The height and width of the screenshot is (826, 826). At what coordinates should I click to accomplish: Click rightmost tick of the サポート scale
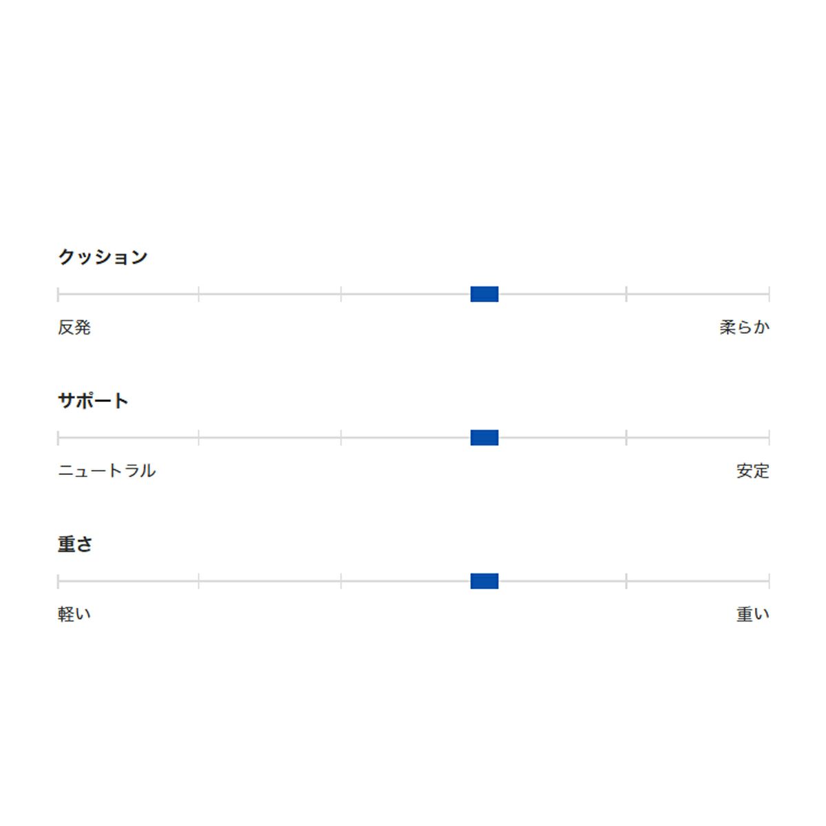[768, 438]
